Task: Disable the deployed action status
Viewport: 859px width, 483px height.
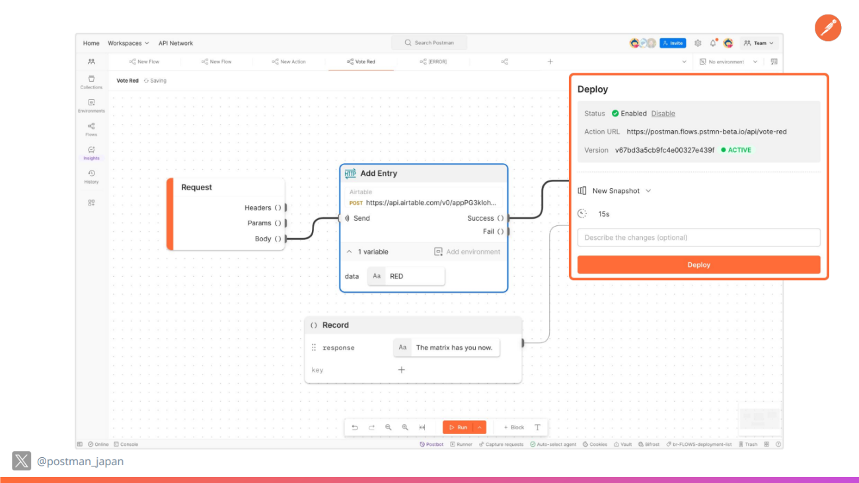Action: tap(663, 114)
